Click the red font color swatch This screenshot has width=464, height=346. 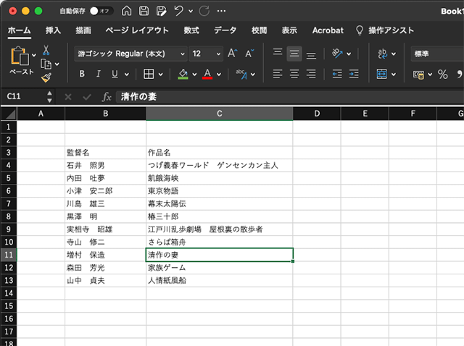[208, 74]
